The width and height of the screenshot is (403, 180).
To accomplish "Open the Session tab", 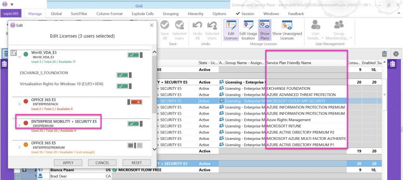I will (245, 14).
